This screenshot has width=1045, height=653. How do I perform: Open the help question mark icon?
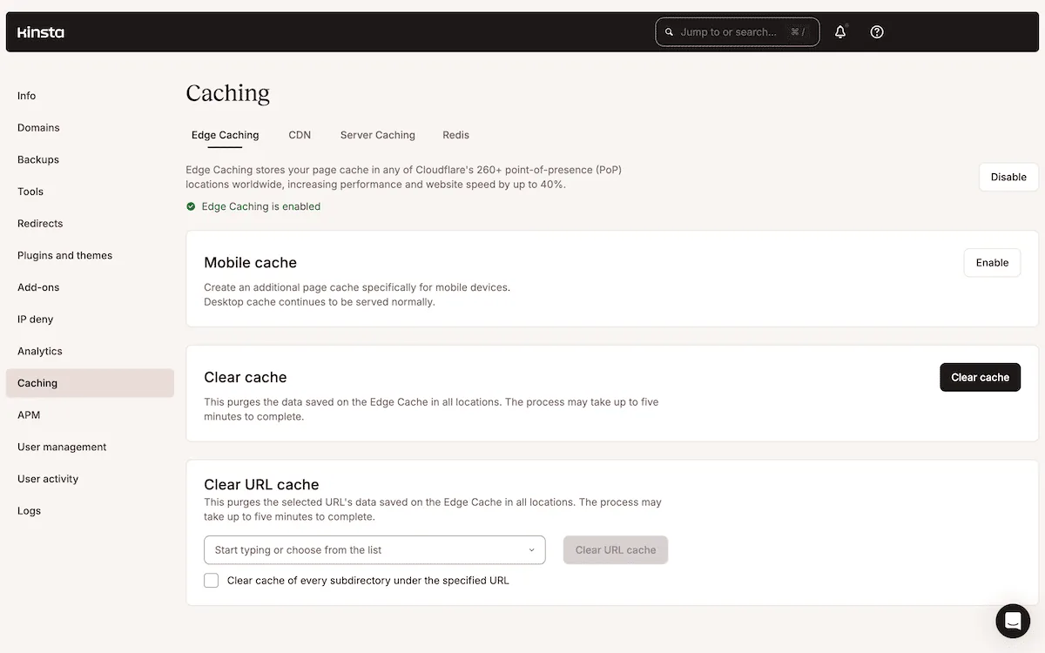click(x=877, y=32)
